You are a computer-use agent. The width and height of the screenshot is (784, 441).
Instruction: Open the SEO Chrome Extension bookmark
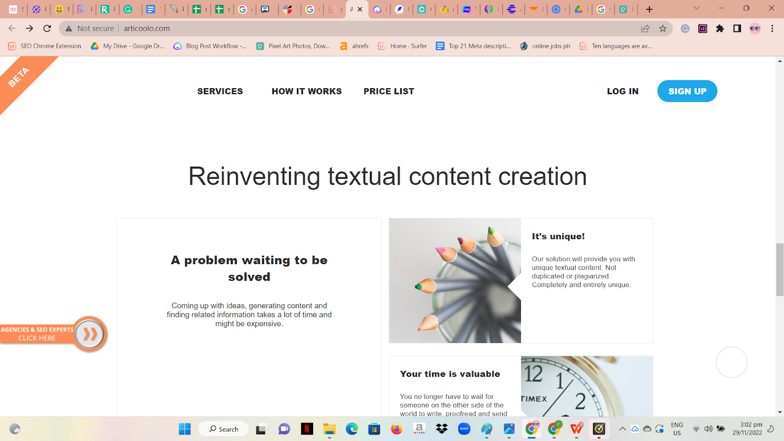45,46
